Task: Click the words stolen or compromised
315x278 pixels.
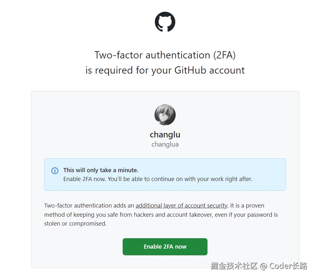Action: pos(75,224)
